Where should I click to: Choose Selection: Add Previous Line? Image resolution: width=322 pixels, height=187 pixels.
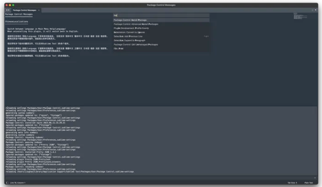(161, 37)
